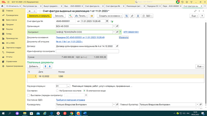Select the В электронном виде radio option

coord(84,91)
